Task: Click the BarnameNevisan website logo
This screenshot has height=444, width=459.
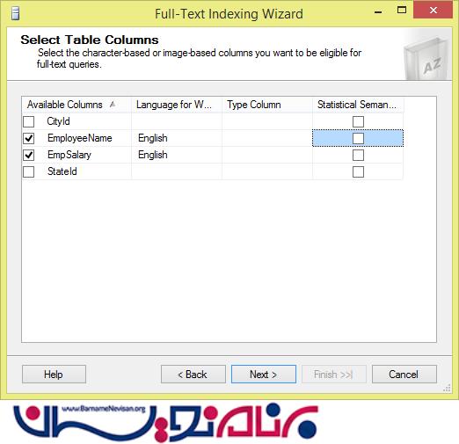Action: click(x=165, y=422)
